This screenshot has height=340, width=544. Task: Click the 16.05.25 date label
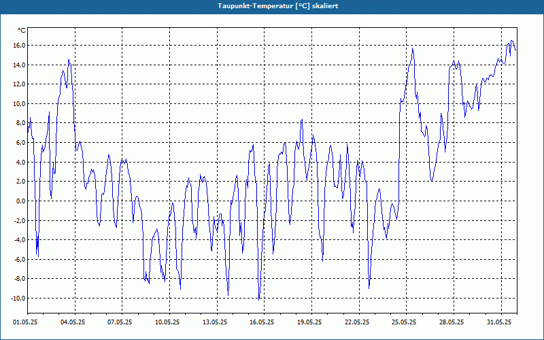[262, 322]
